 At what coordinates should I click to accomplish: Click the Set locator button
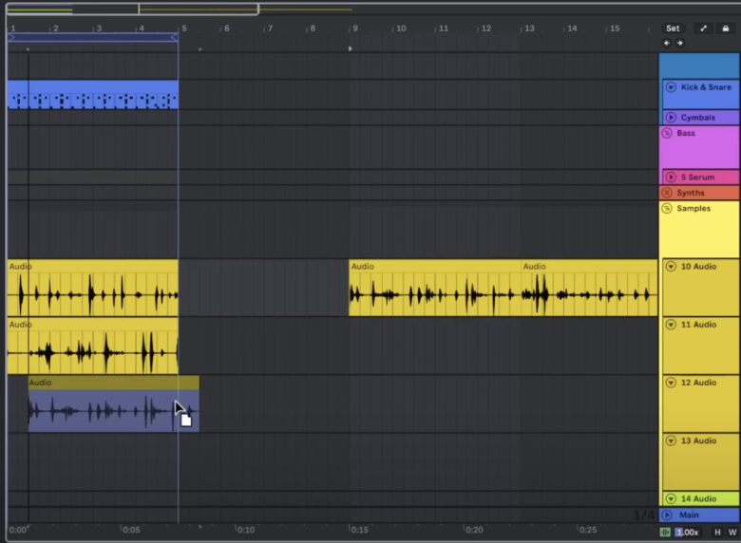point(673,28)
